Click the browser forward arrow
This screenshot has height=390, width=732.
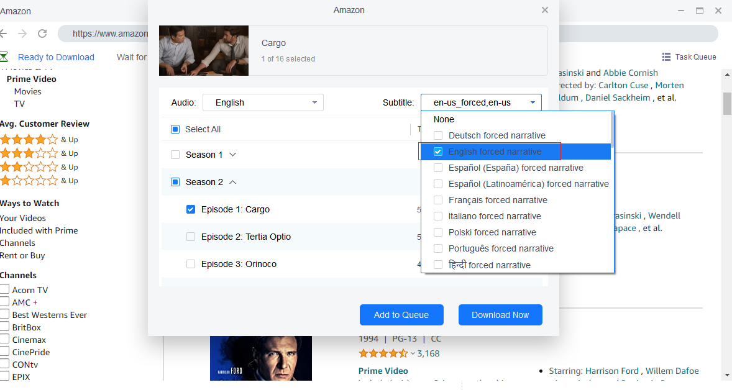pos(22,34)
